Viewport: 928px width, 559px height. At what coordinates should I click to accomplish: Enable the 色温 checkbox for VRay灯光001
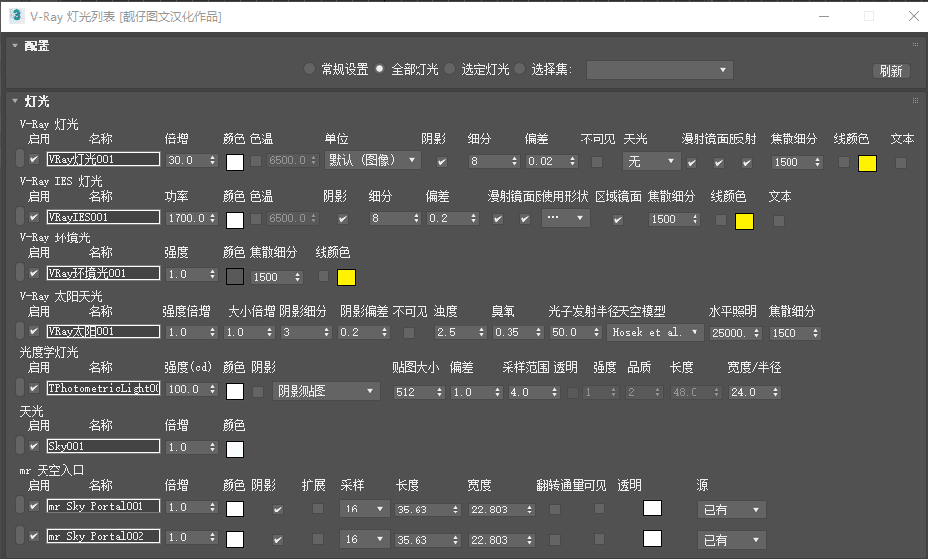256,161
